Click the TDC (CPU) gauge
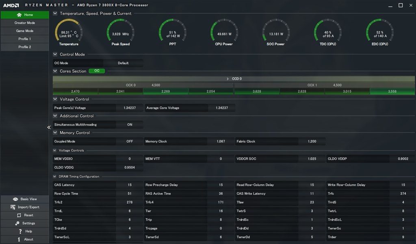 (328, 33)
